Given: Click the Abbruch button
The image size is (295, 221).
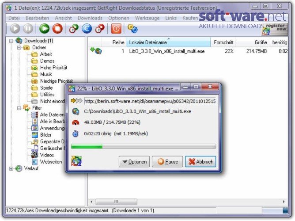Looking at the screenshot, I should point(200,161).
